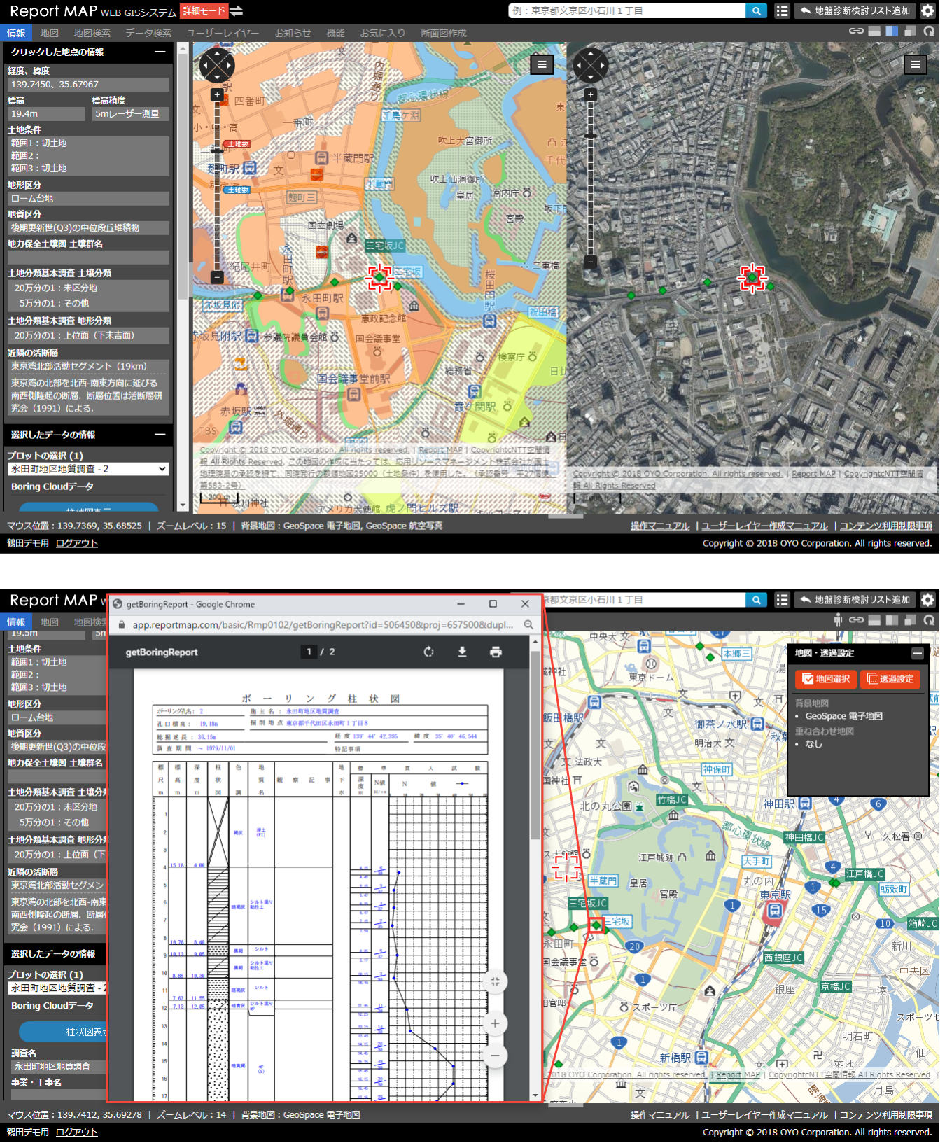Open コンテンツ利用制限事項 link in dual-map window

click(885, 526)
